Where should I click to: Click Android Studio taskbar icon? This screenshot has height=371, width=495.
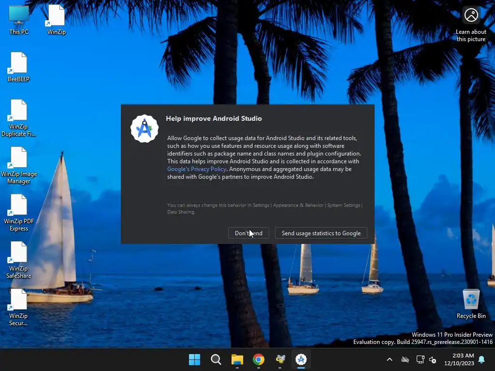pos(301,359)
